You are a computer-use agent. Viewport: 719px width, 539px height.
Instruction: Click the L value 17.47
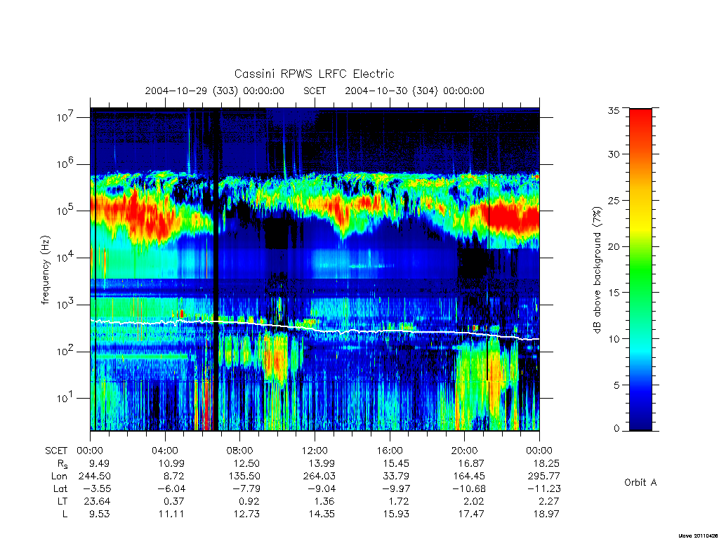tap(471, 514)
